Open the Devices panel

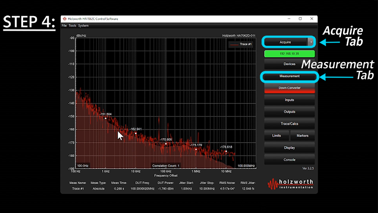click(289, 64)
